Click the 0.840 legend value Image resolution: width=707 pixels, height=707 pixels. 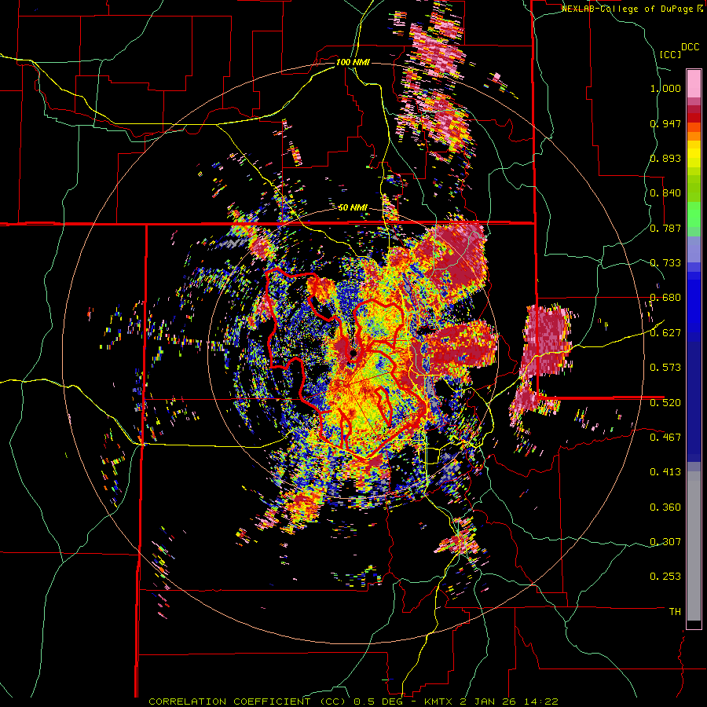[x=665, y=193]
